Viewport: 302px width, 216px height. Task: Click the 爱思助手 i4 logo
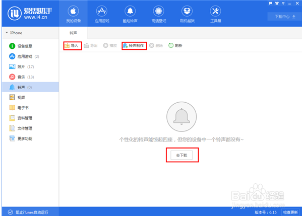[30, 13]
